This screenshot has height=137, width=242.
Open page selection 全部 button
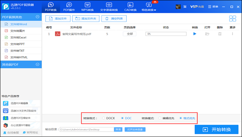[x=130, y=34]
